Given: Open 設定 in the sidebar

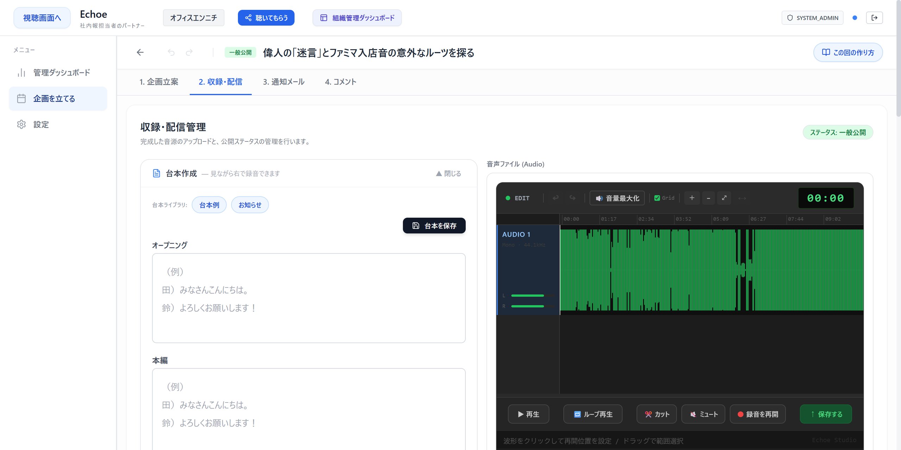Looking at the screenshot, I should (58, 124).
